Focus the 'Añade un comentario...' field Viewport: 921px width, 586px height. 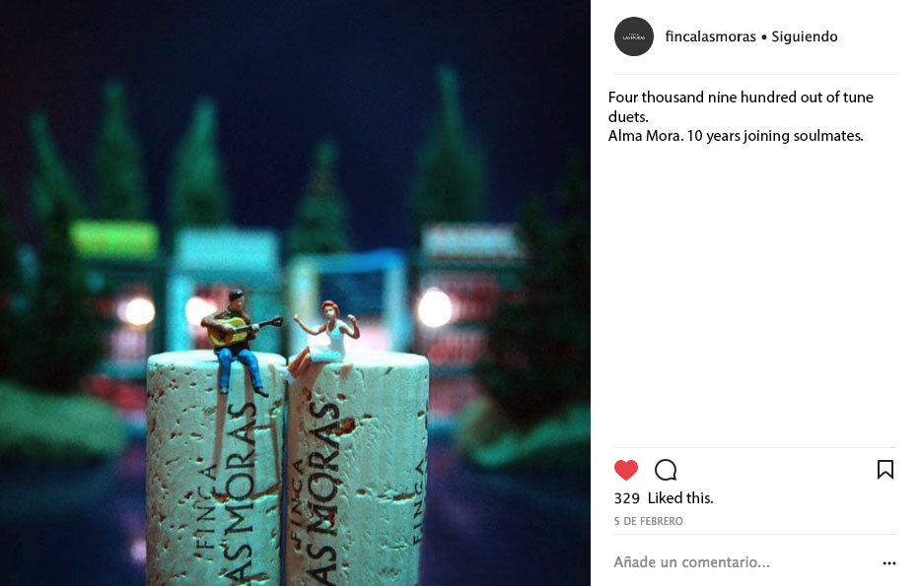692,562
